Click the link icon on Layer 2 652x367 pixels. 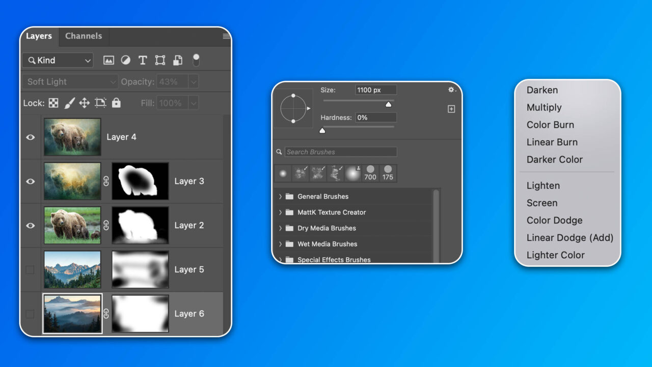[x=106, y=225]
